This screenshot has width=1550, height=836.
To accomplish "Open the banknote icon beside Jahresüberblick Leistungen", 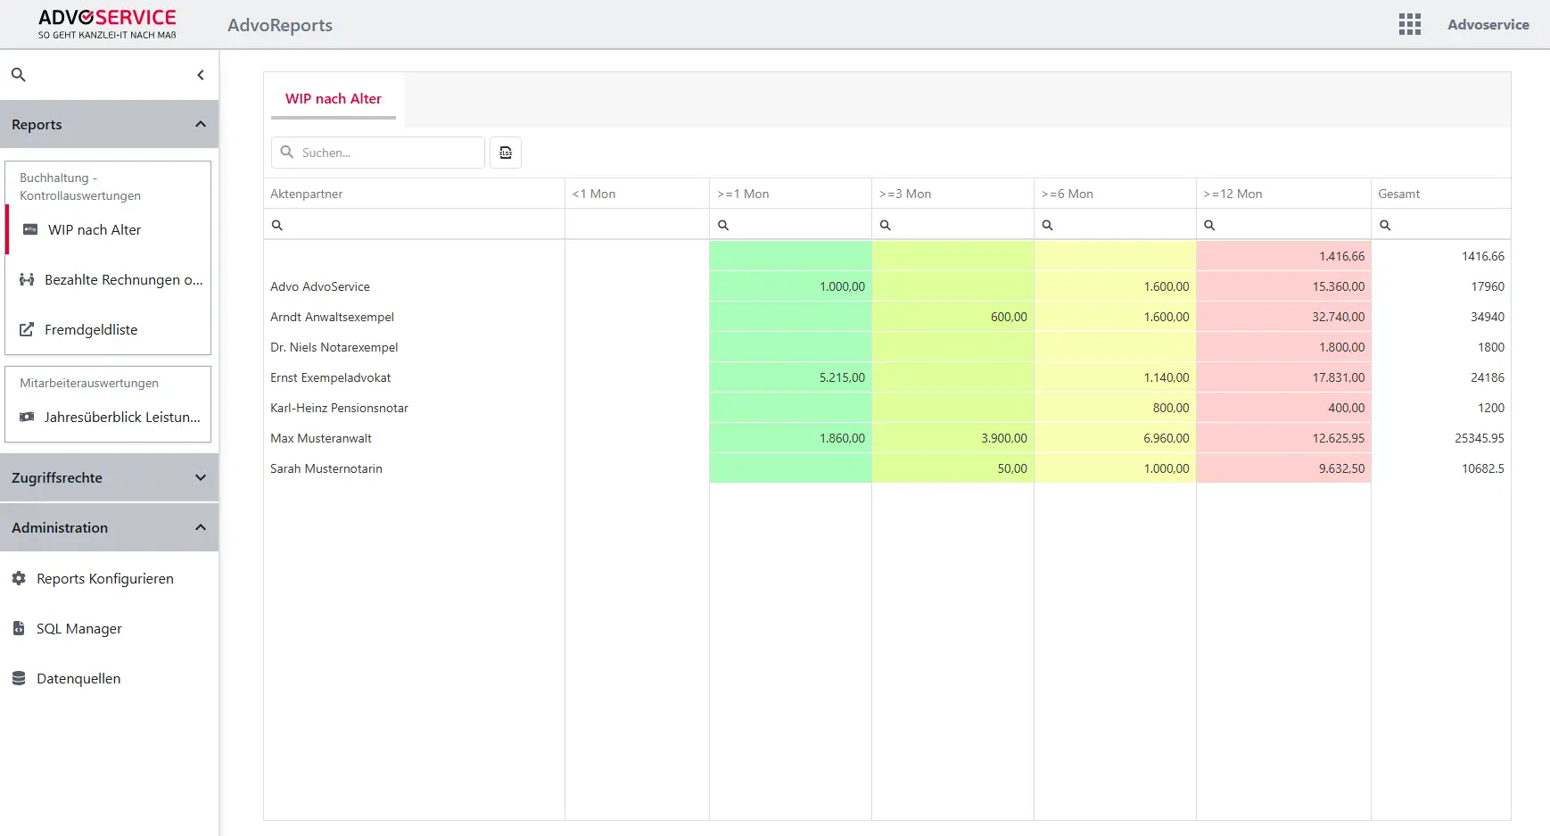I will point(27,417).
